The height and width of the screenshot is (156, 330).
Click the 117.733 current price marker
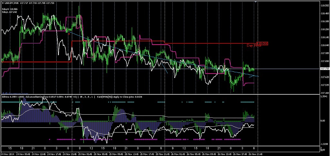coord(325,69)
